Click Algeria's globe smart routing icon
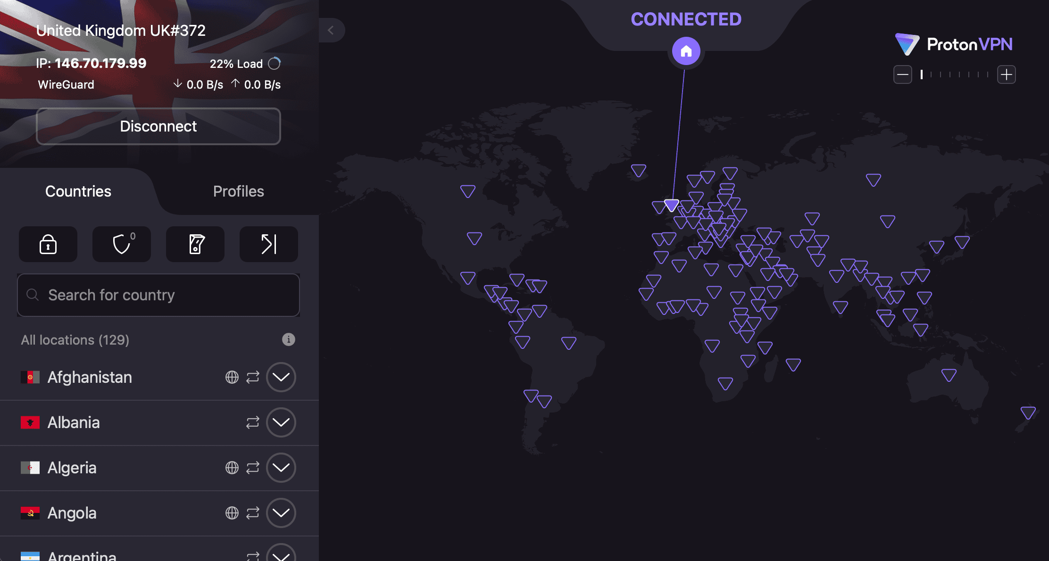Screen dimensions: 1049x561 232,468
